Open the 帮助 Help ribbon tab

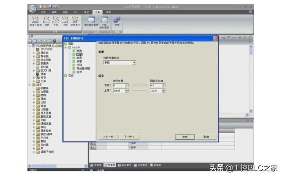(108, 12)
